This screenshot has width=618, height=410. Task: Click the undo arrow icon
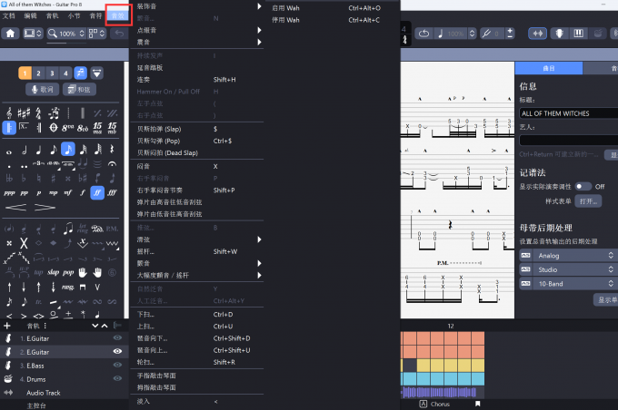(119, 34)
